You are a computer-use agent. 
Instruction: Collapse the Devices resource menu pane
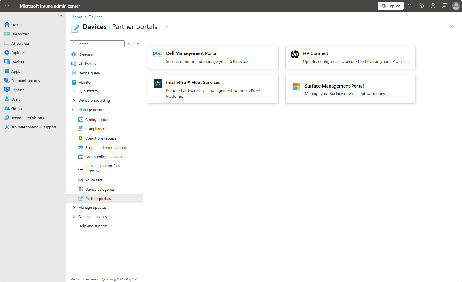pos(138,44)
